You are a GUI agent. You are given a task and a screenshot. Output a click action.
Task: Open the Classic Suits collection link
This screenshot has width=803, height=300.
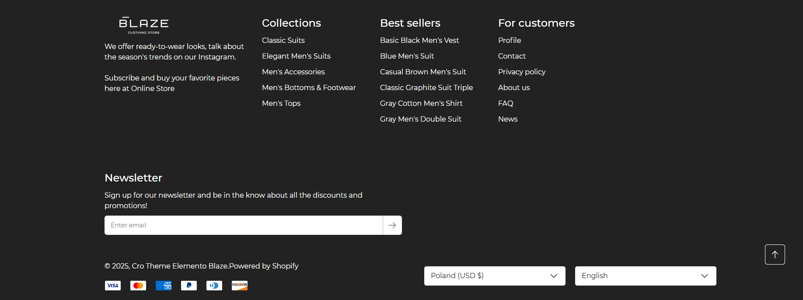tap(283, 40)
